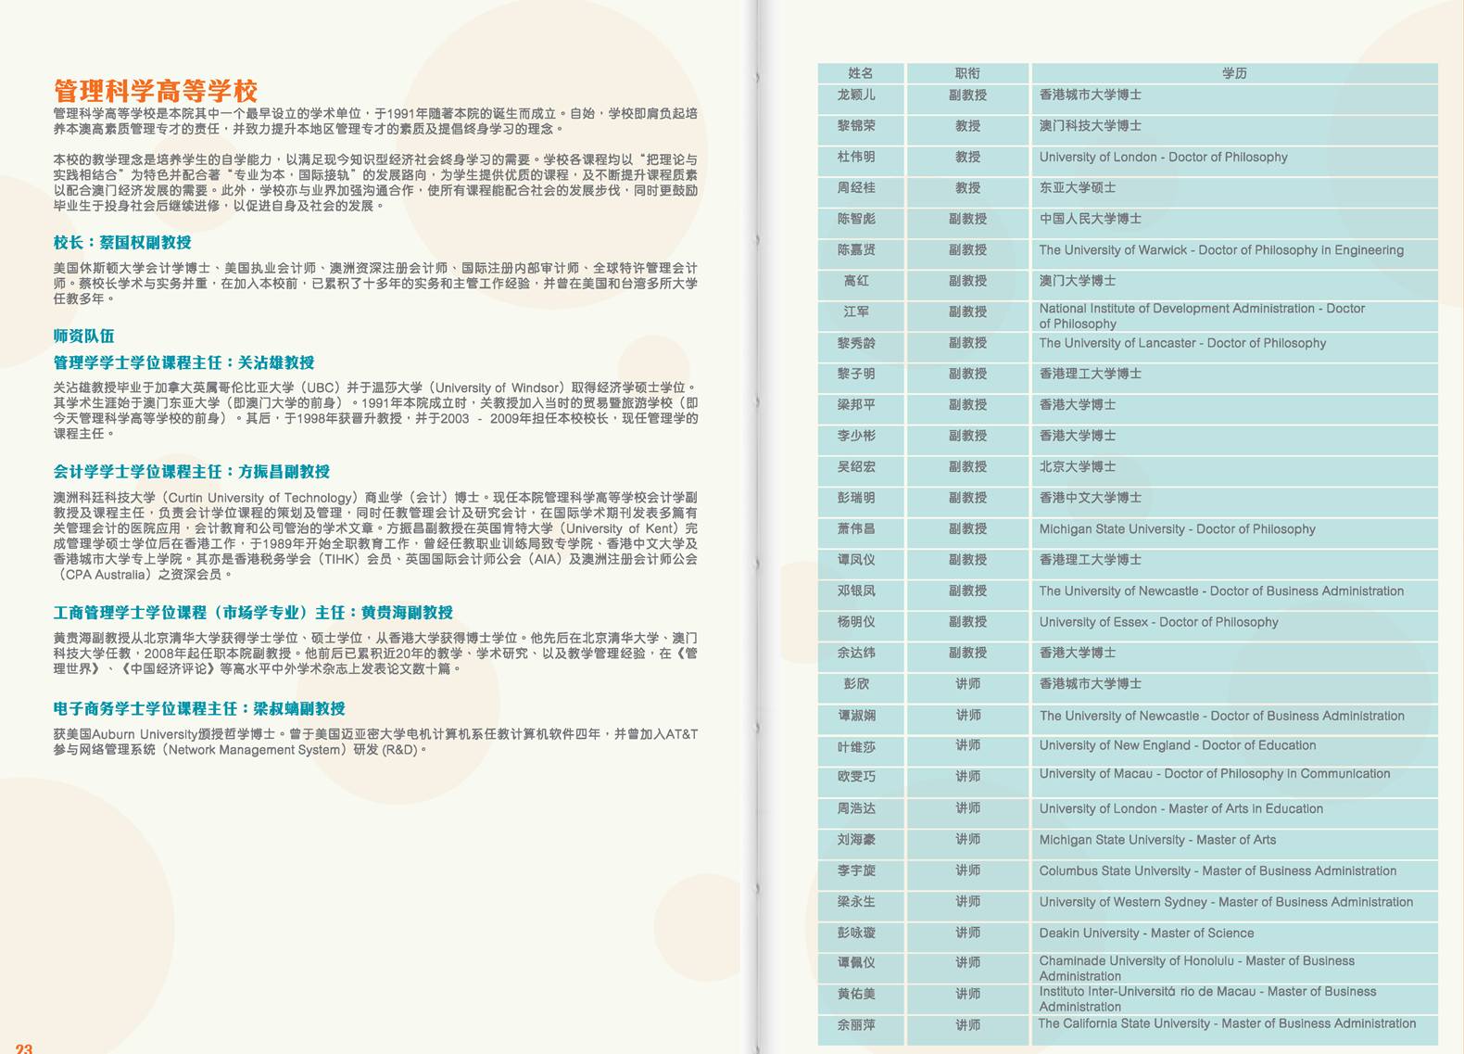Click the 工商管理学士学位课程 主任：黄贵海副教授 heading
1464x1054 pixels.
pyautogui.click(x=253, y=613)
